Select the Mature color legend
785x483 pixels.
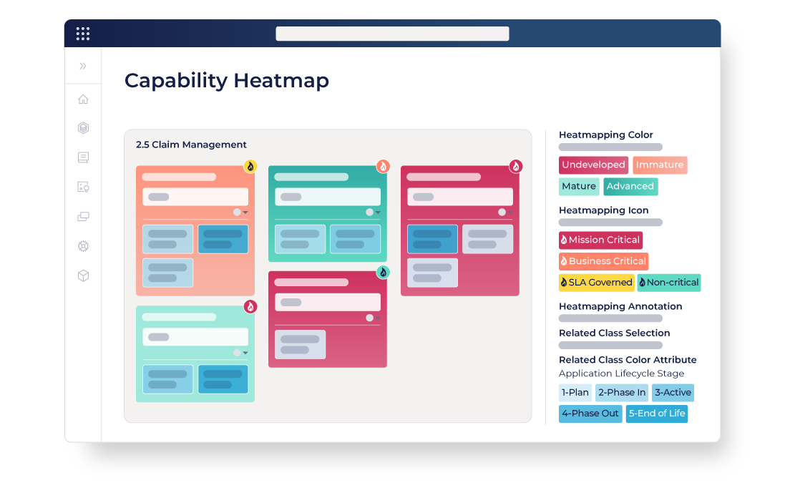pos(579,186)
